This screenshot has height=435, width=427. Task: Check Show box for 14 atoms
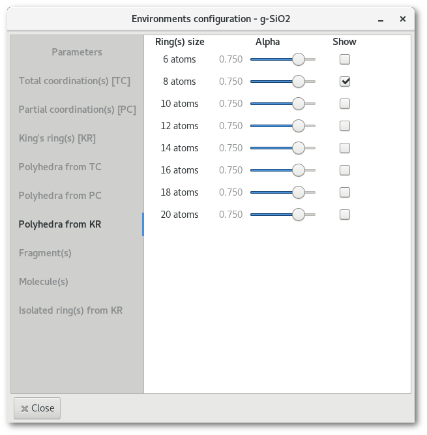(345, 148)
